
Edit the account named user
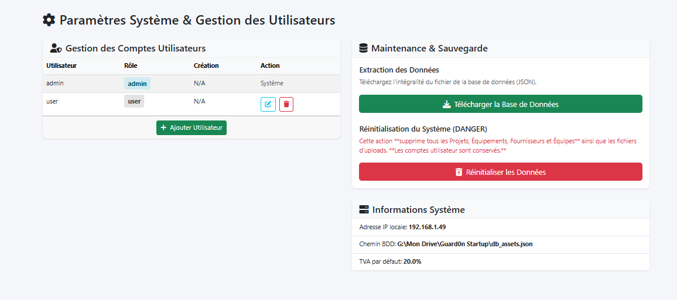click(x=268, y=104)
